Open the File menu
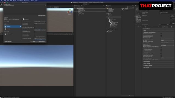Image resolution: width=175 pixels, height=98 pixels. pos(8,1)
